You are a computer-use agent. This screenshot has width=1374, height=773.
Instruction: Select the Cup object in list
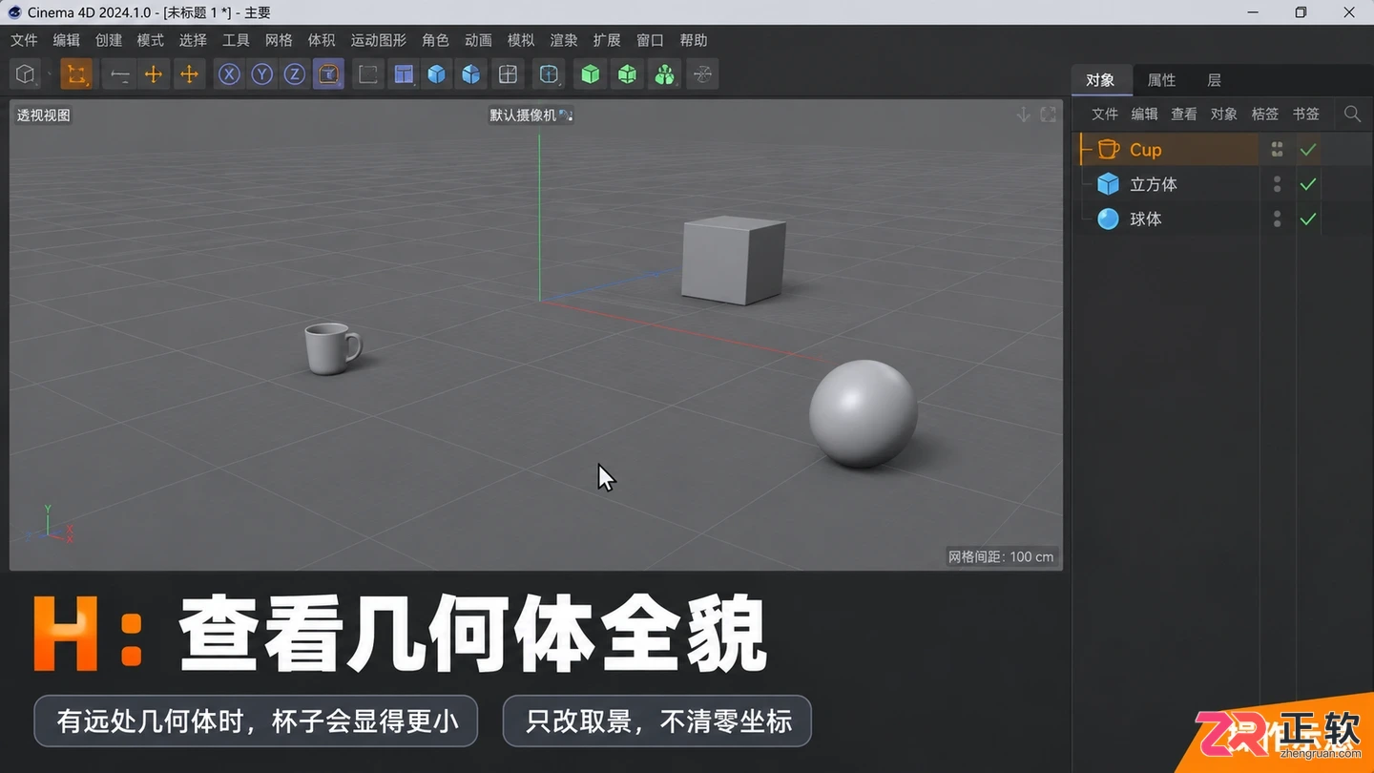[x=1146, y=150]
